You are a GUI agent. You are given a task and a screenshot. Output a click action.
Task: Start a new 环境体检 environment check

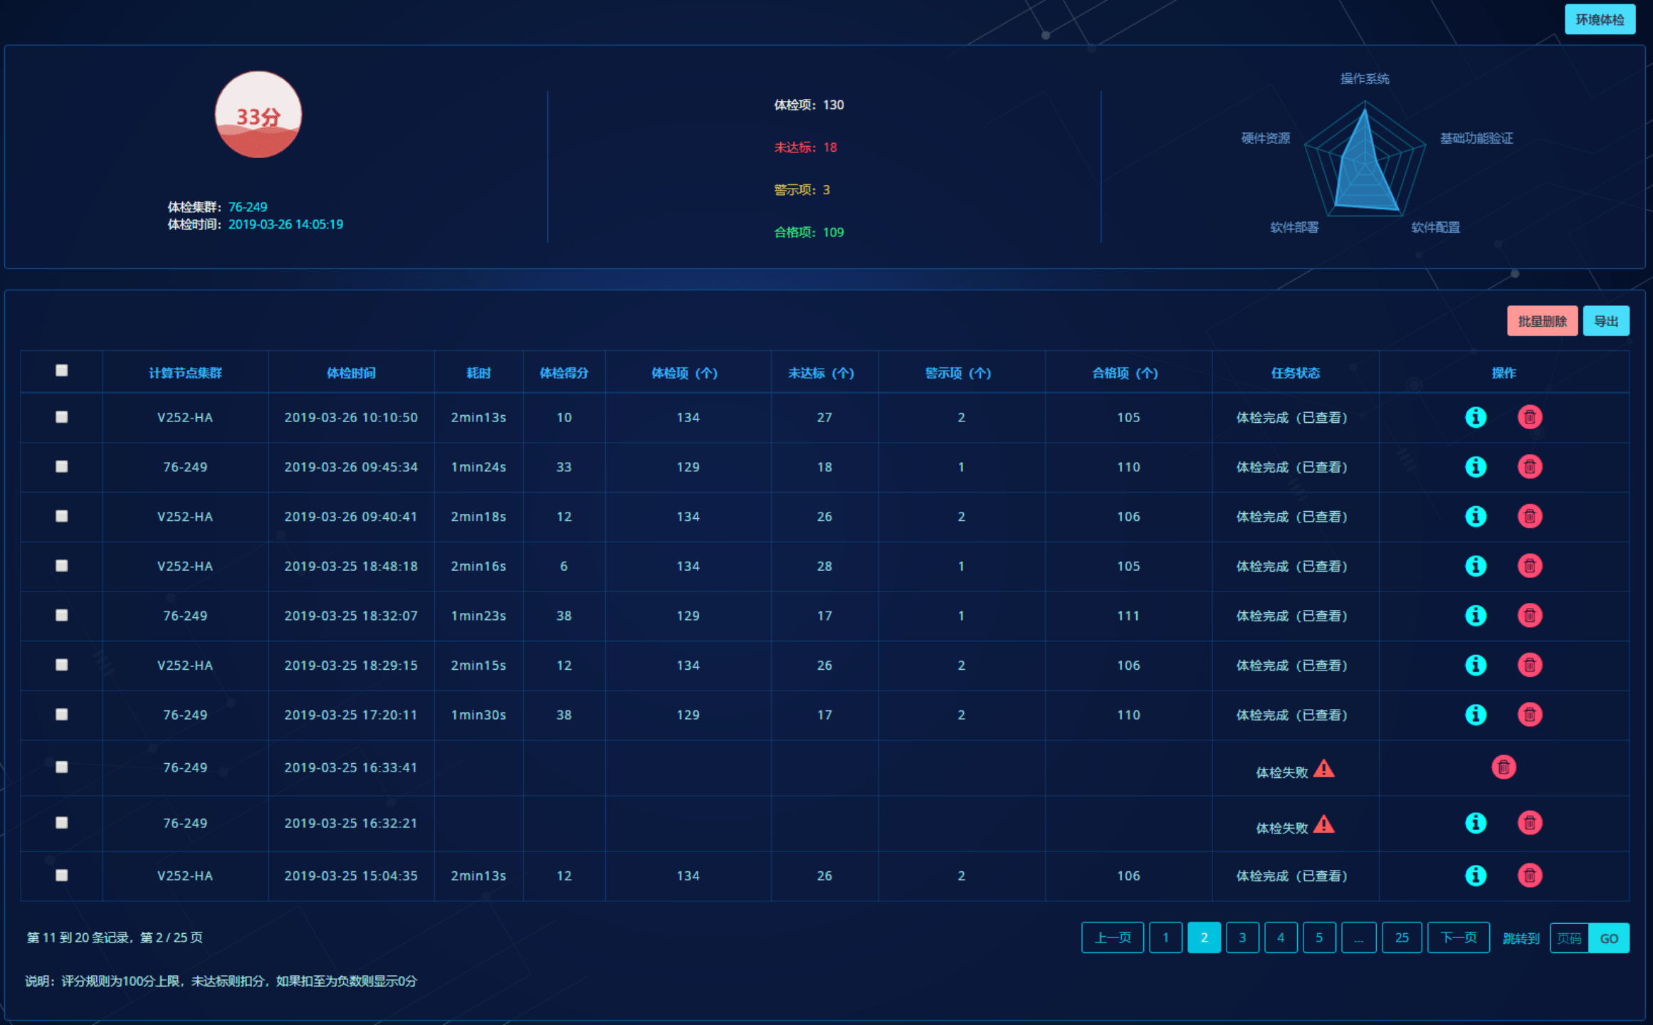[1599, 19]
